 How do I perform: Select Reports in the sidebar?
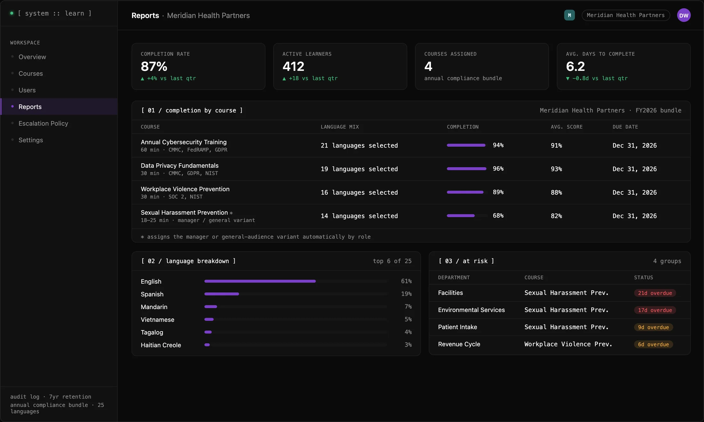click(x=59, y=107)
